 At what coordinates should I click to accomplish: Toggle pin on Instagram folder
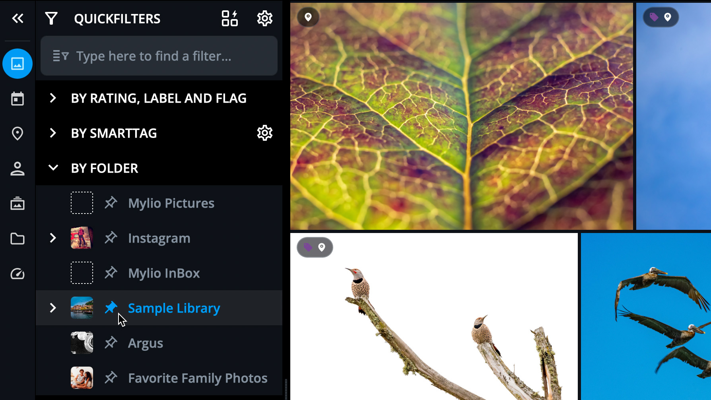tap(111, 237)
